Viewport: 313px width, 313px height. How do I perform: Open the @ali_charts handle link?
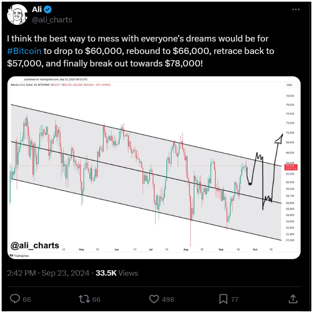(52, 20)
